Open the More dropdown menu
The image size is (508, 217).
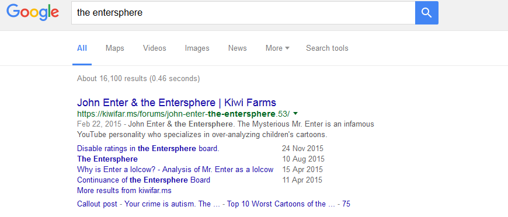(277, 48)
